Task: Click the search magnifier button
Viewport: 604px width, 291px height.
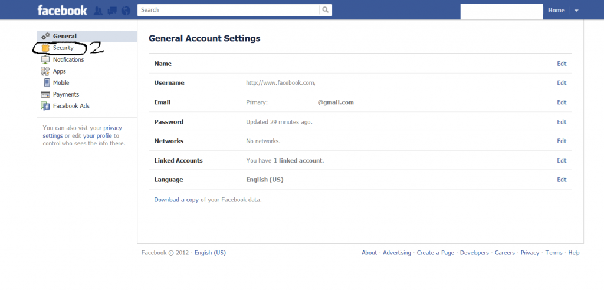Action: 326,10
